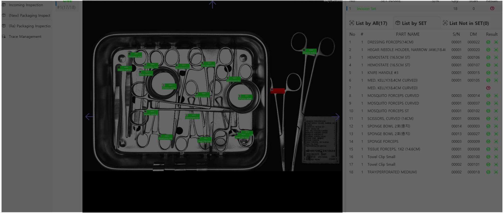Screen dimensions: 504x213
Task: Click the scan icon for MOSQUITO FORCEPS ST
Action: [496, 111]
